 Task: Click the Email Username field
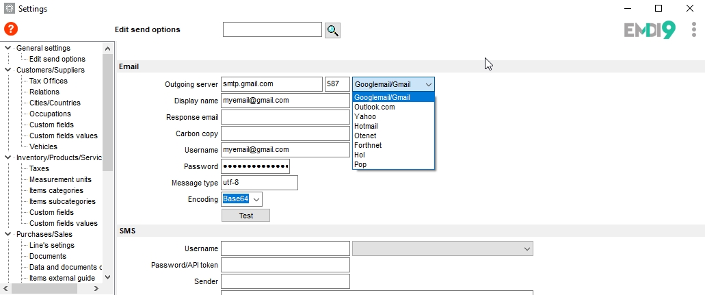pos(286,150)
